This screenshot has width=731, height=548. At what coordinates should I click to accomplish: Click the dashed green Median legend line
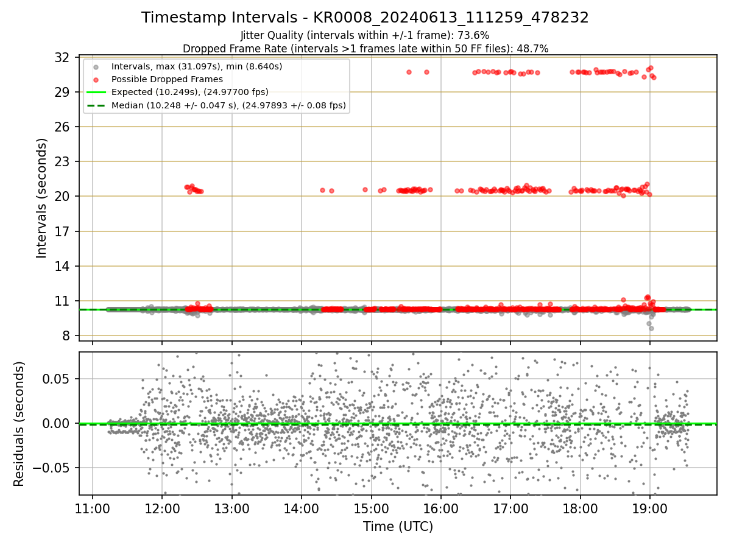[x=96, y=105]
